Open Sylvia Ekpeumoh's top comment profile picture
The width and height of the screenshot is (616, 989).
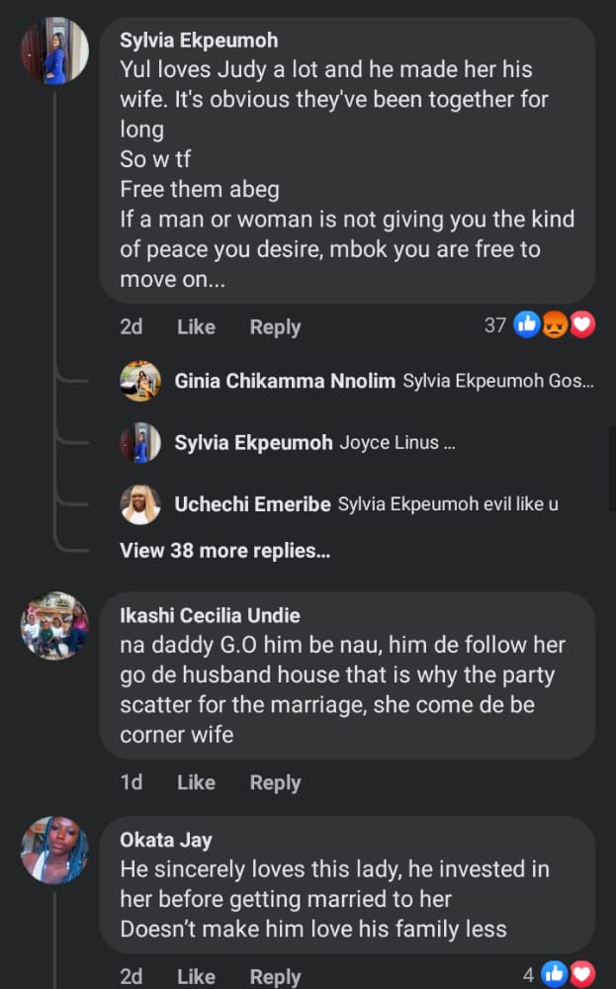(x=55, y=50)
